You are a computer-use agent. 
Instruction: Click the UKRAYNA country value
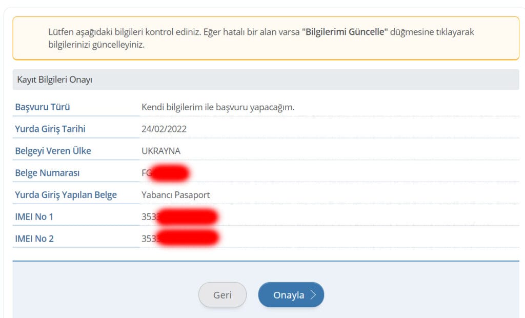161,151
